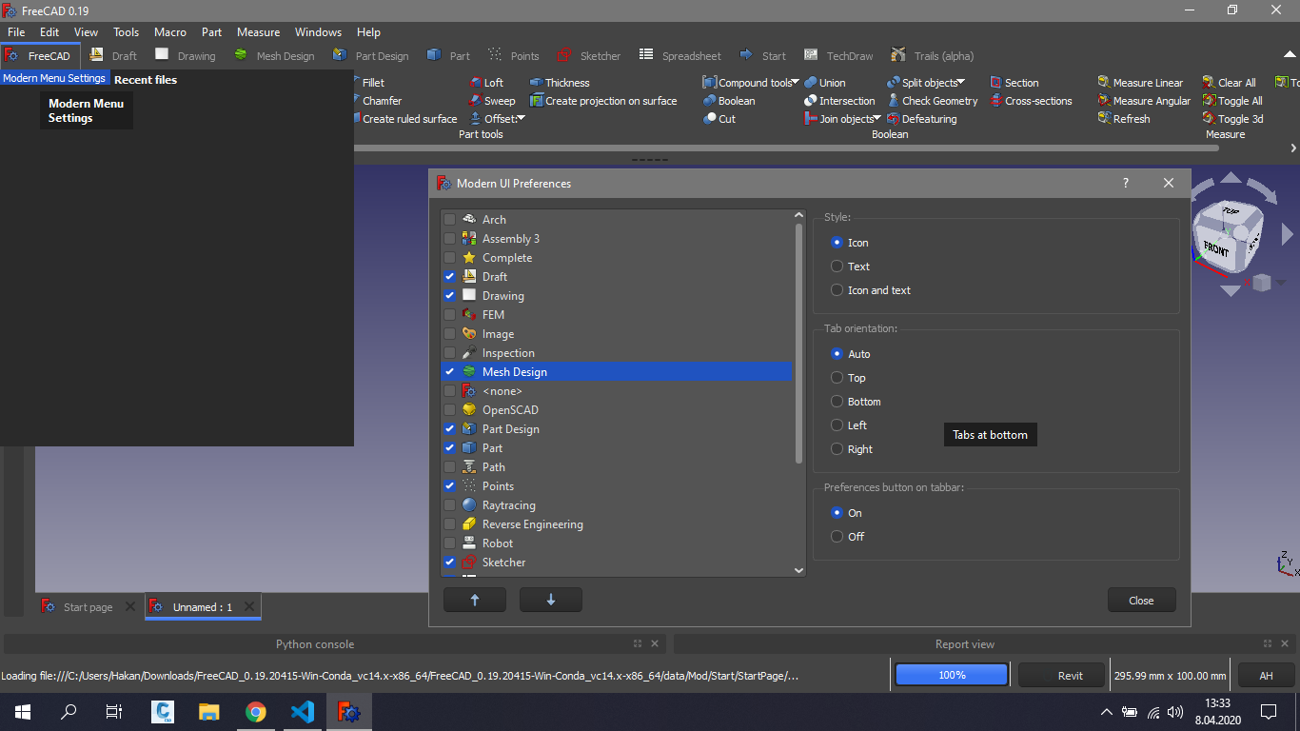Uncheck the Drawing workbench in the list
Viewport: 1300px width, 731px height.
pyautogui.click(x=449, y=296)
